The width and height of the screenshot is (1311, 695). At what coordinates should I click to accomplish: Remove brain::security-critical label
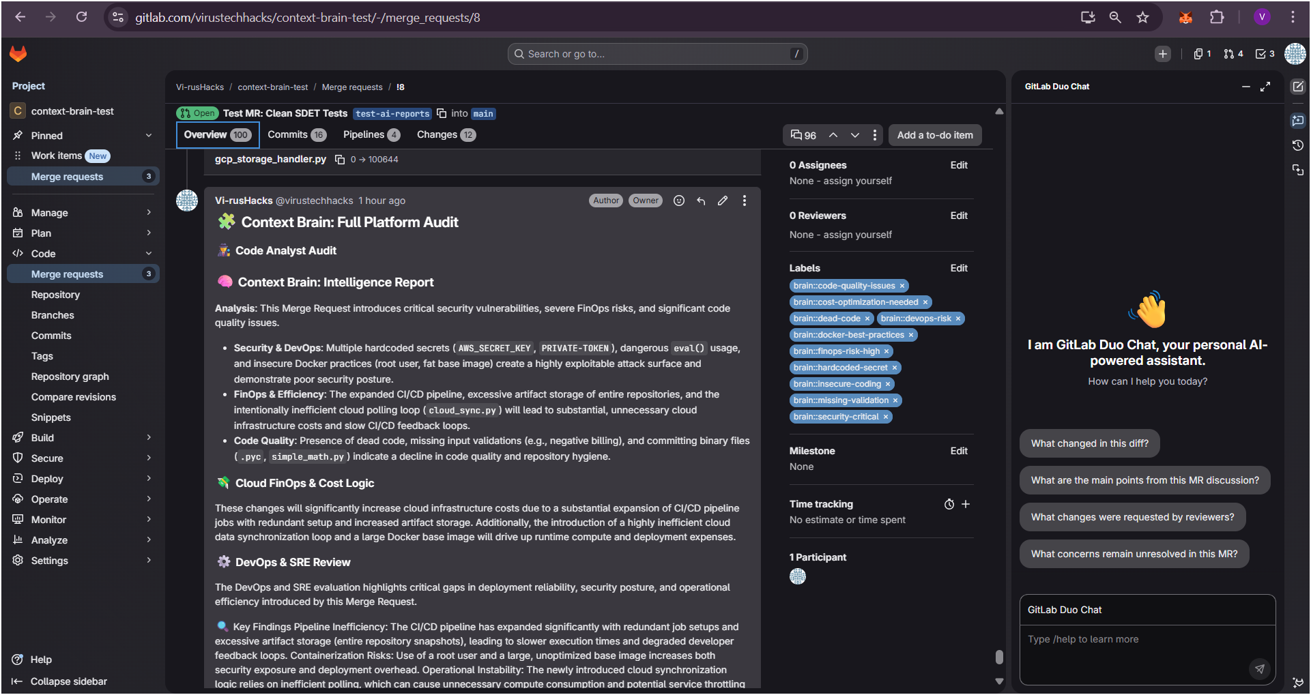pos(886,417)
